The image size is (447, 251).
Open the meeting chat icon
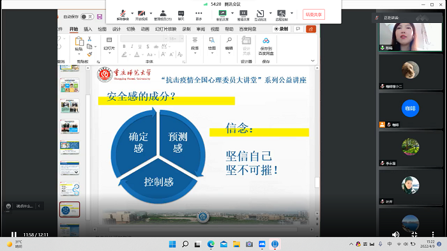181,15
